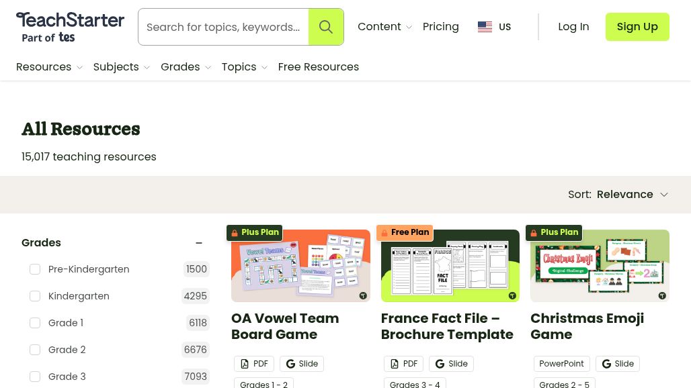Tick the Grade 2 checkbox
This screenshot has height=388, width=691.
(35, 350)
